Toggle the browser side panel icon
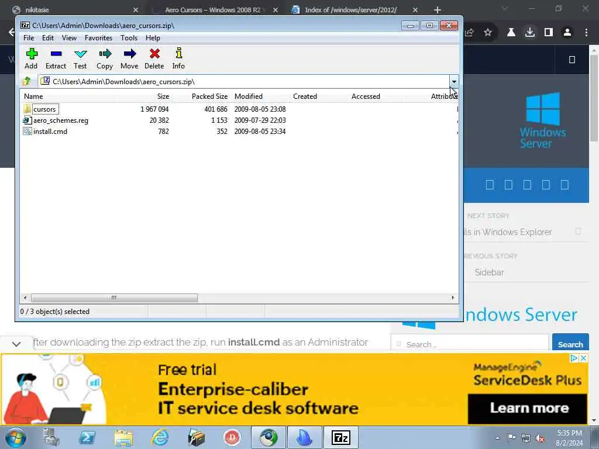Screen dimensions: 599x449 pos(549,33)
